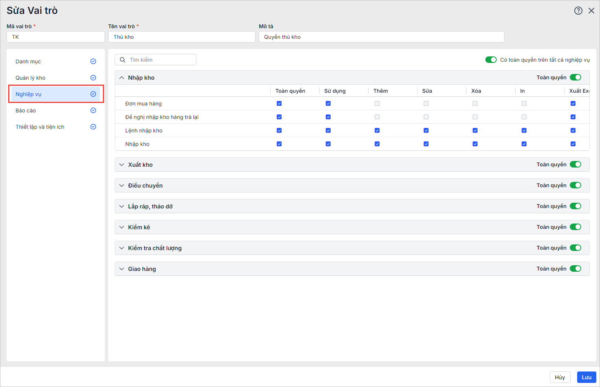The height and width of the screenshot is (387, 600).
Task: Click the check icon beside Danh mục
Action: click(x=93, y=61)
